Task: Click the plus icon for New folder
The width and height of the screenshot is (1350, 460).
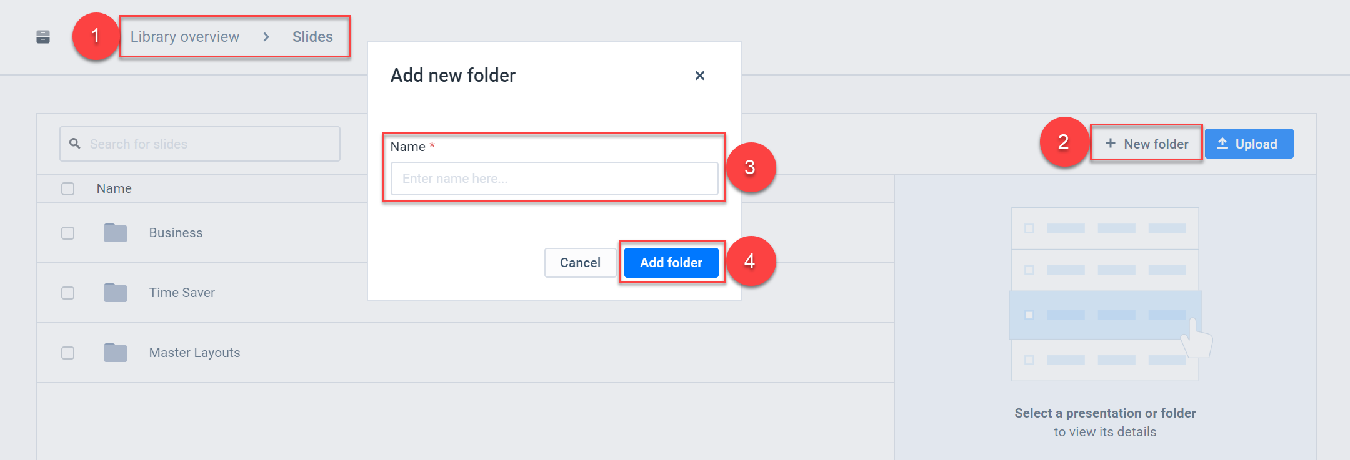Action: 1110,144
